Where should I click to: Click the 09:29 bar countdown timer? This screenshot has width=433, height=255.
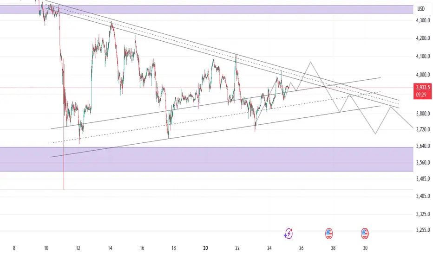point(421,94)
